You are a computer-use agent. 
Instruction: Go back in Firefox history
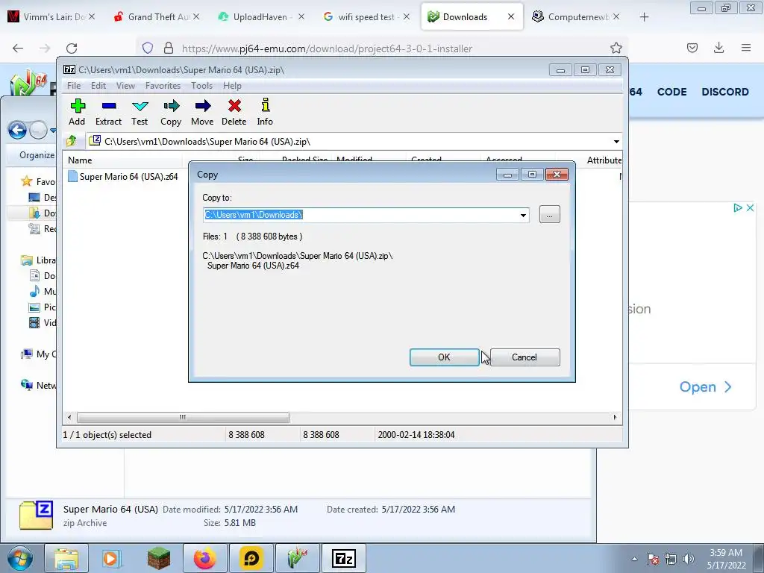click(18, 48)
